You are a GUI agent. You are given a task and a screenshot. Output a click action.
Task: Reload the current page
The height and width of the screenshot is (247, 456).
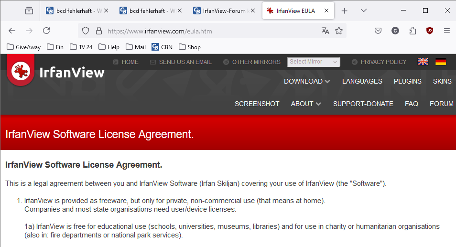pos(46,31)
